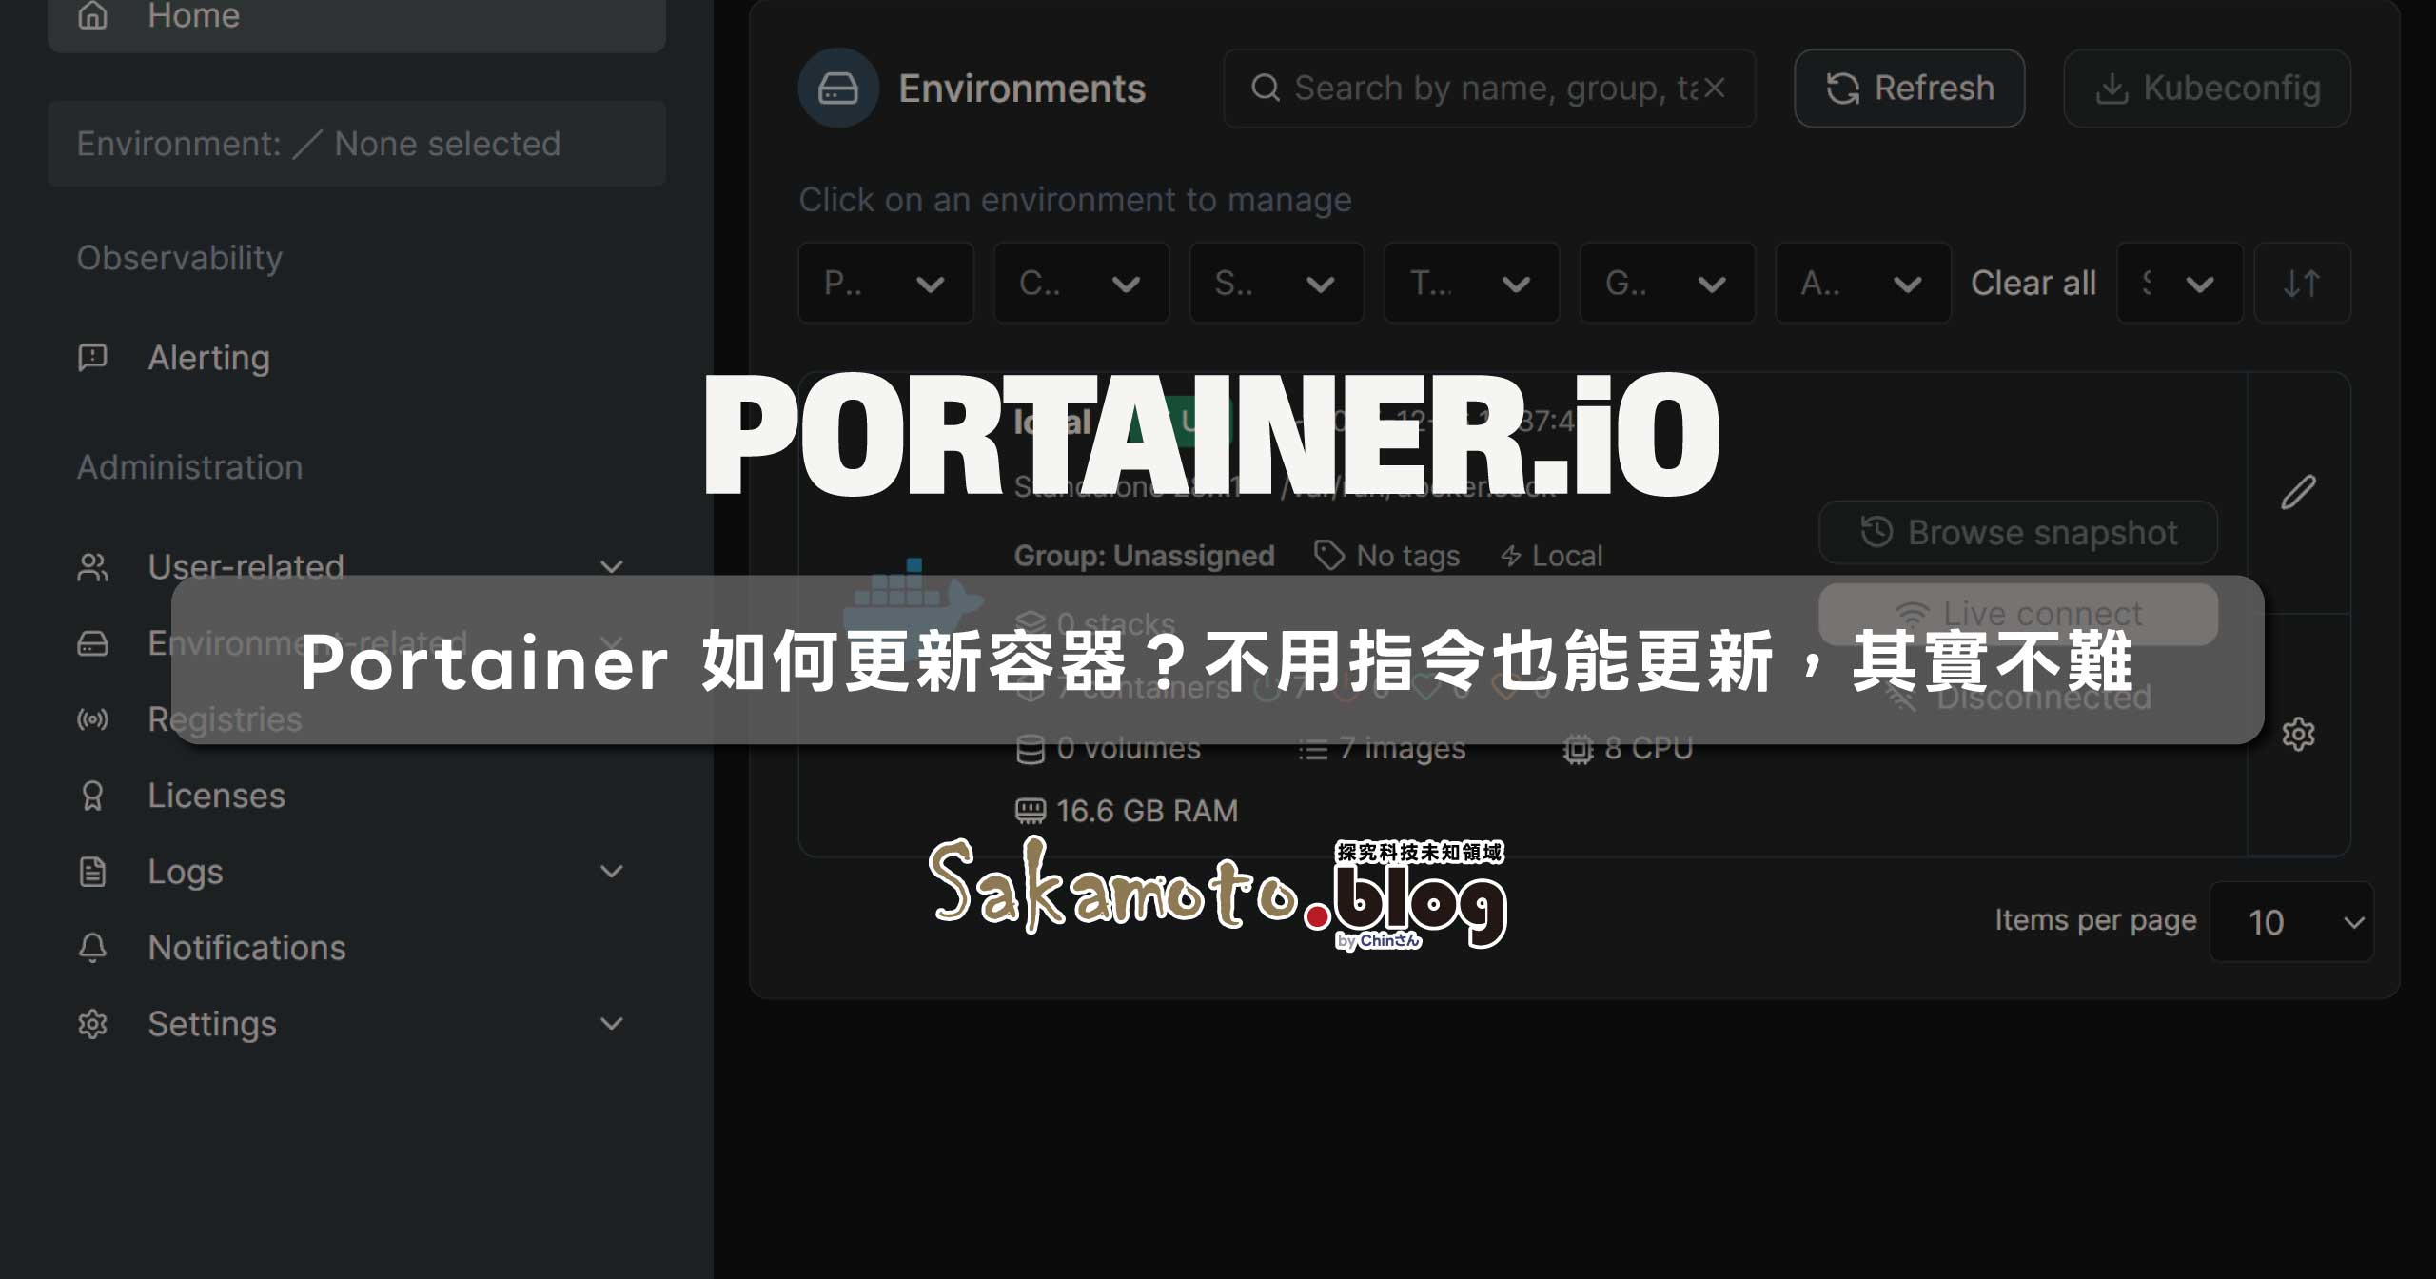Open the Group filter dropdown

tap(1667, 283)
